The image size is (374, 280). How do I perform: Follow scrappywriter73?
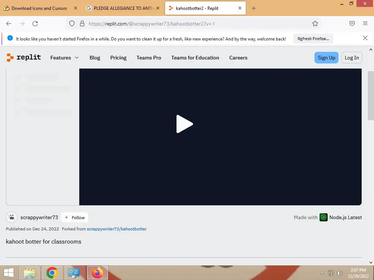point(75,217)
